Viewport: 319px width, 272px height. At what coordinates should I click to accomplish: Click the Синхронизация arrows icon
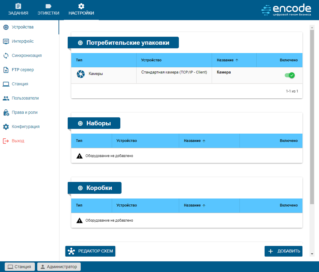click(6, 56)
